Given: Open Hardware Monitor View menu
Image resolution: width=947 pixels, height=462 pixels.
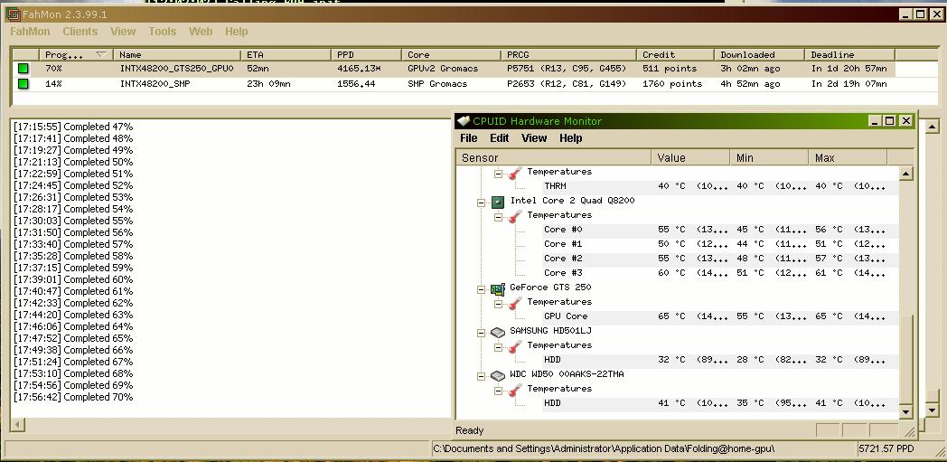Looking at the screenshot, I should 534,138.
